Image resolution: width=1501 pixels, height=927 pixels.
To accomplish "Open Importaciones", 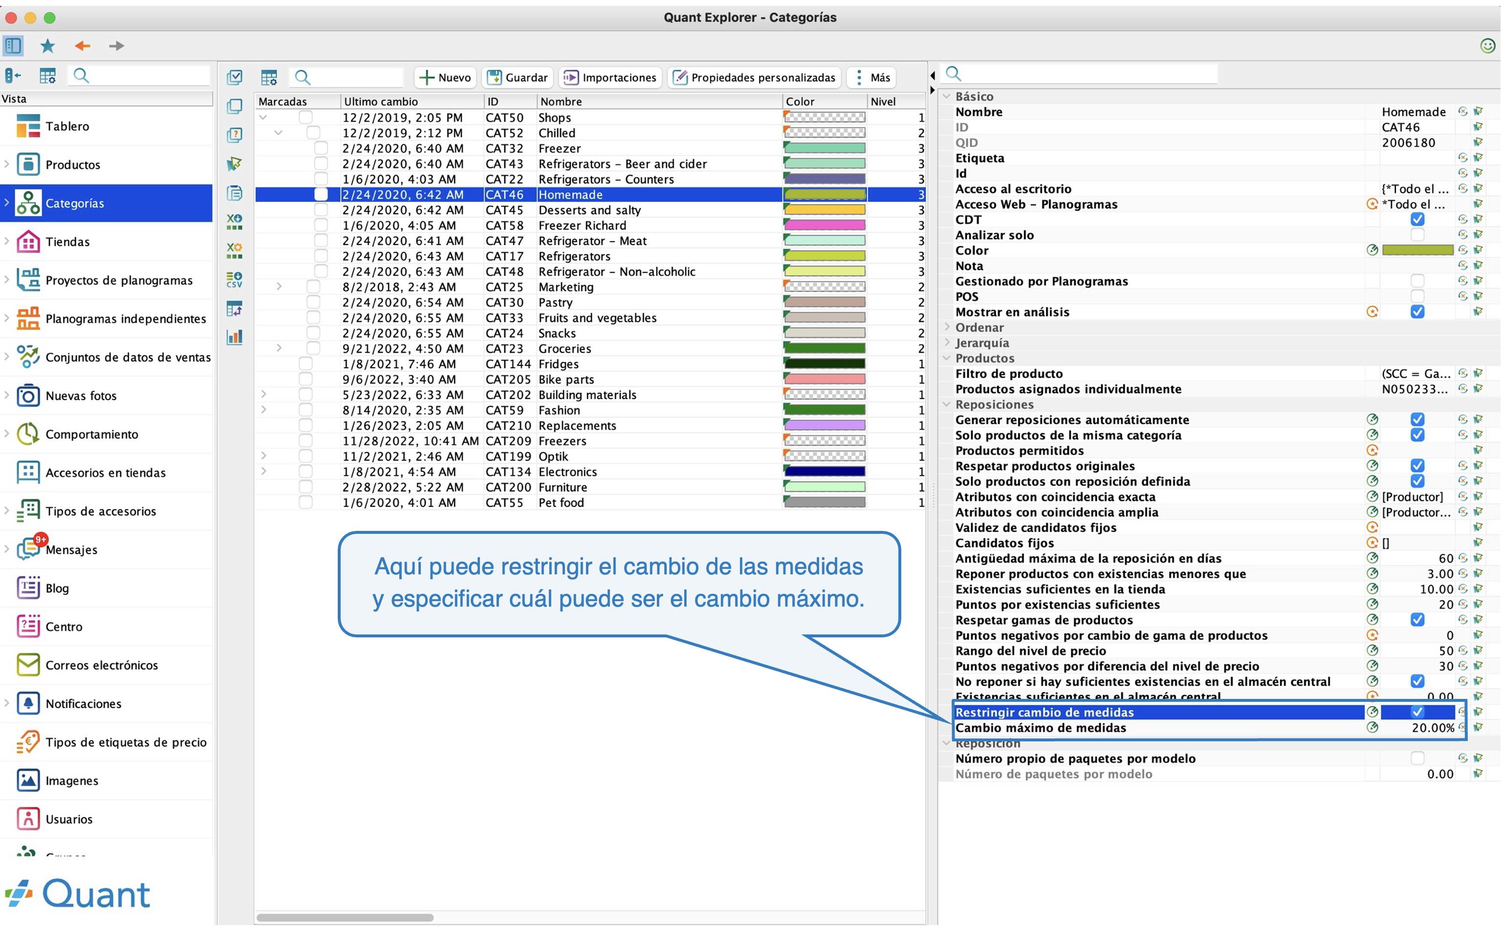I will 610,77.
